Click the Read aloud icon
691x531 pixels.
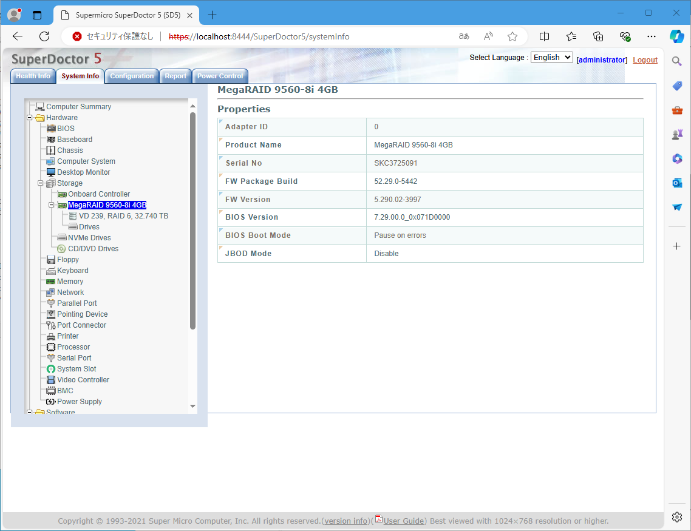coord(488,36)
